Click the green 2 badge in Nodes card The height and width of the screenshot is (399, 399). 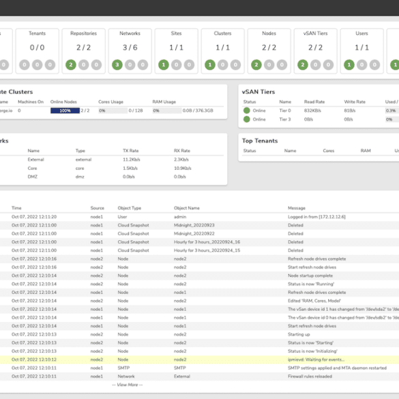click(256, 65)
